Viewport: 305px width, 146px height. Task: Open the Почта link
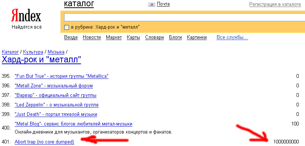pos(163,4)
